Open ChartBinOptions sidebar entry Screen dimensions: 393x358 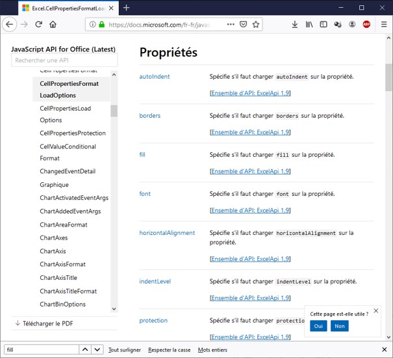pos(62,304)
